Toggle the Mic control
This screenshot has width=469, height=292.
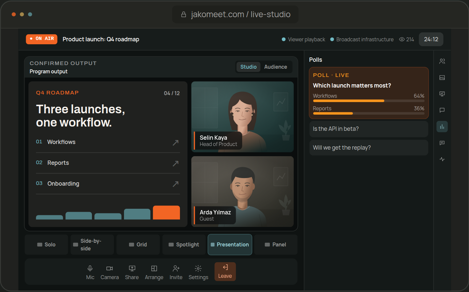[90, 272]
